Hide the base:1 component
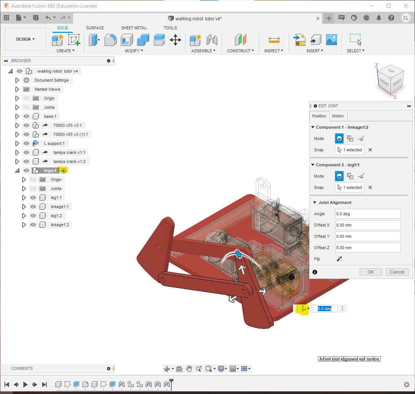 [26, 116]
